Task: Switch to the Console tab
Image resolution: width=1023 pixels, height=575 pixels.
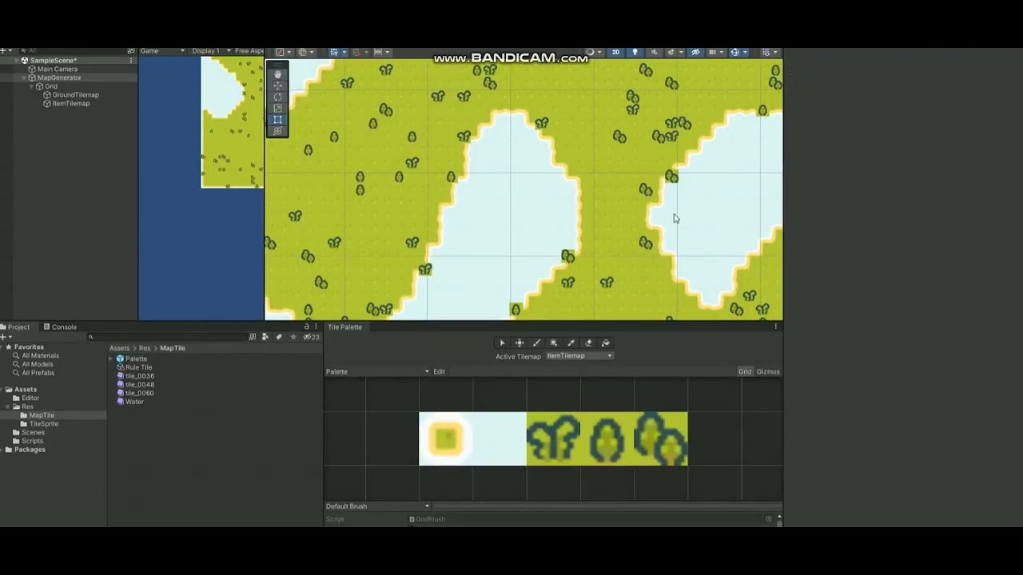Action: (x=60, y=327)
